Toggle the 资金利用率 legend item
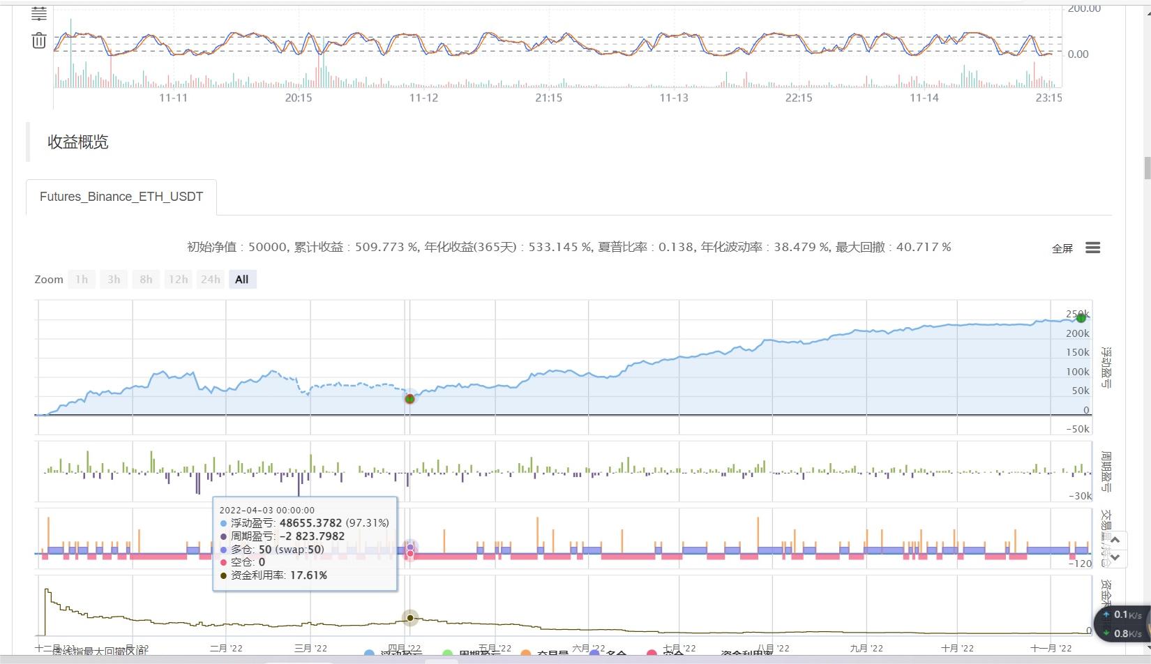The height and width of the screenshot is (664, 1151). (746, 654)
